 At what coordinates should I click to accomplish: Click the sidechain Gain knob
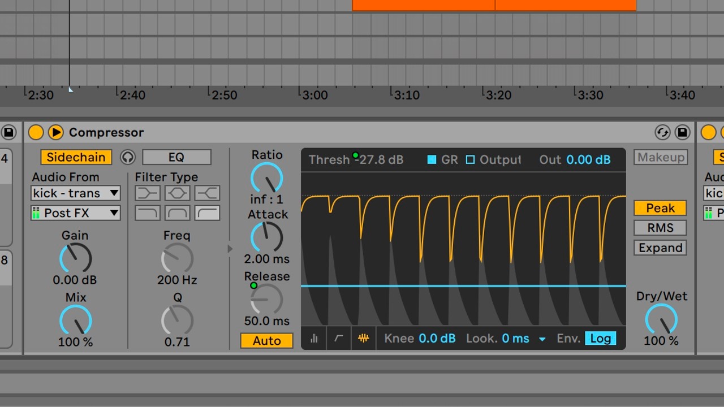coord(75,259)
